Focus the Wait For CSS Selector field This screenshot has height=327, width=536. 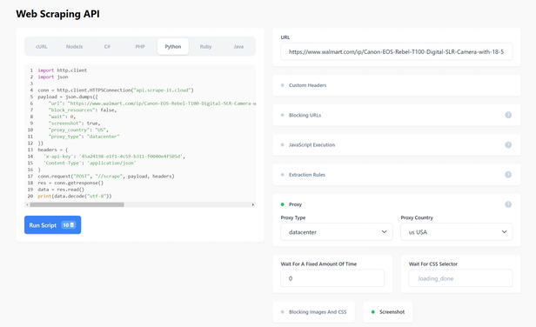[x=460, y=278]
